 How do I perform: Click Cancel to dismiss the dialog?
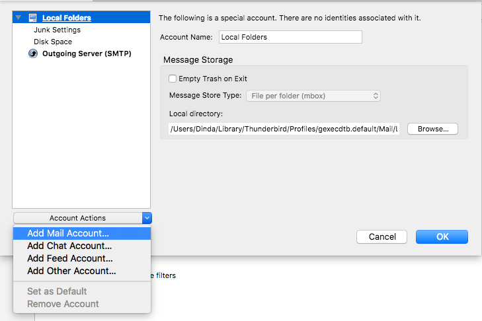(382, 236)
